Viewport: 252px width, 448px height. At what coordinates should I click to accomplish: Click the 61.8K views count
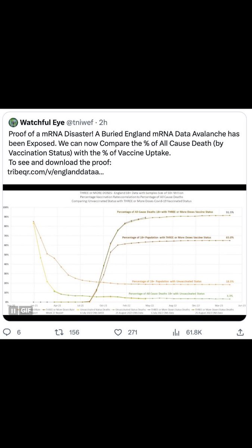click(x=193, y=332)
